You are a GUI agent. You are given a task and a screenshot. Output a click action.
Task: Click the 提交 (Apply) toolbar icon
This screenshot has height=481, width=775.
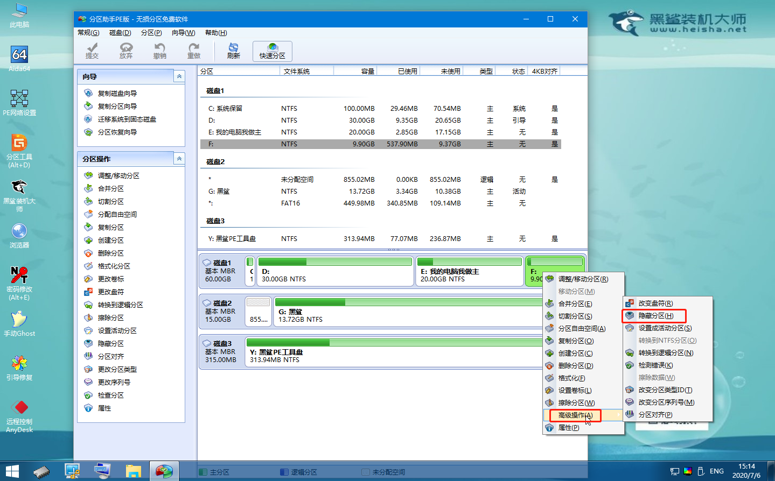coord(92,51)
